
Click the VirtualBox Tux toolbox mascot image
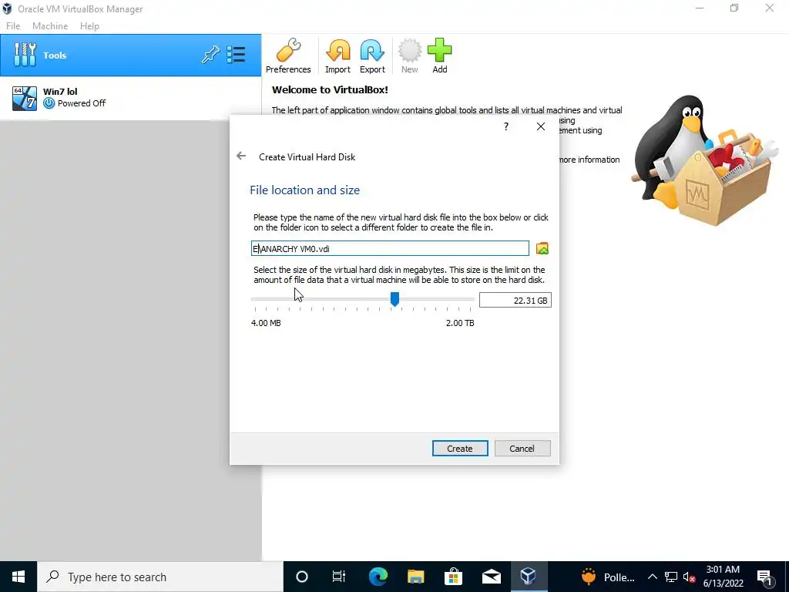[x=704, y=159]
